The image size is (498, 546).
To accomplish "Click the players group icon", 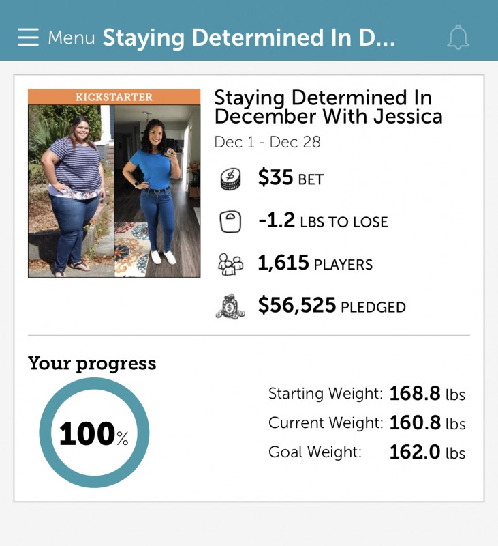I will pos(230,264).
